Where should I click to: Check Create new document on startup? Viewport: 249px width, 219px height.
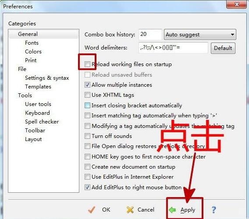tap(87, 166)
